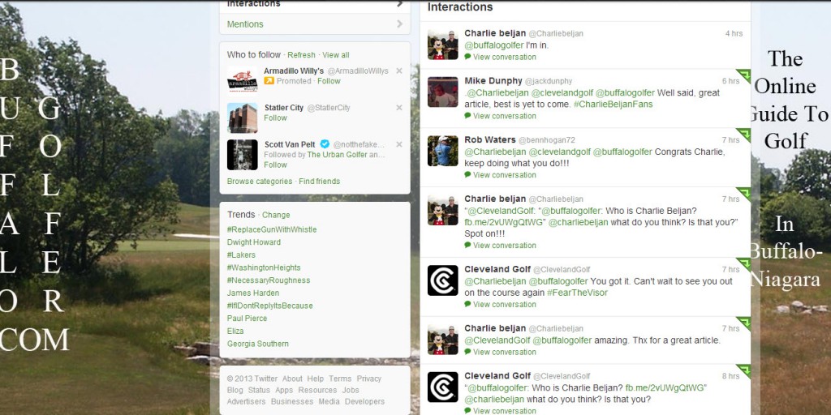Click #CharlieBeljanFans hashtag
The height and width of the screenshot is (415, 831).
(x=614, y=105)
